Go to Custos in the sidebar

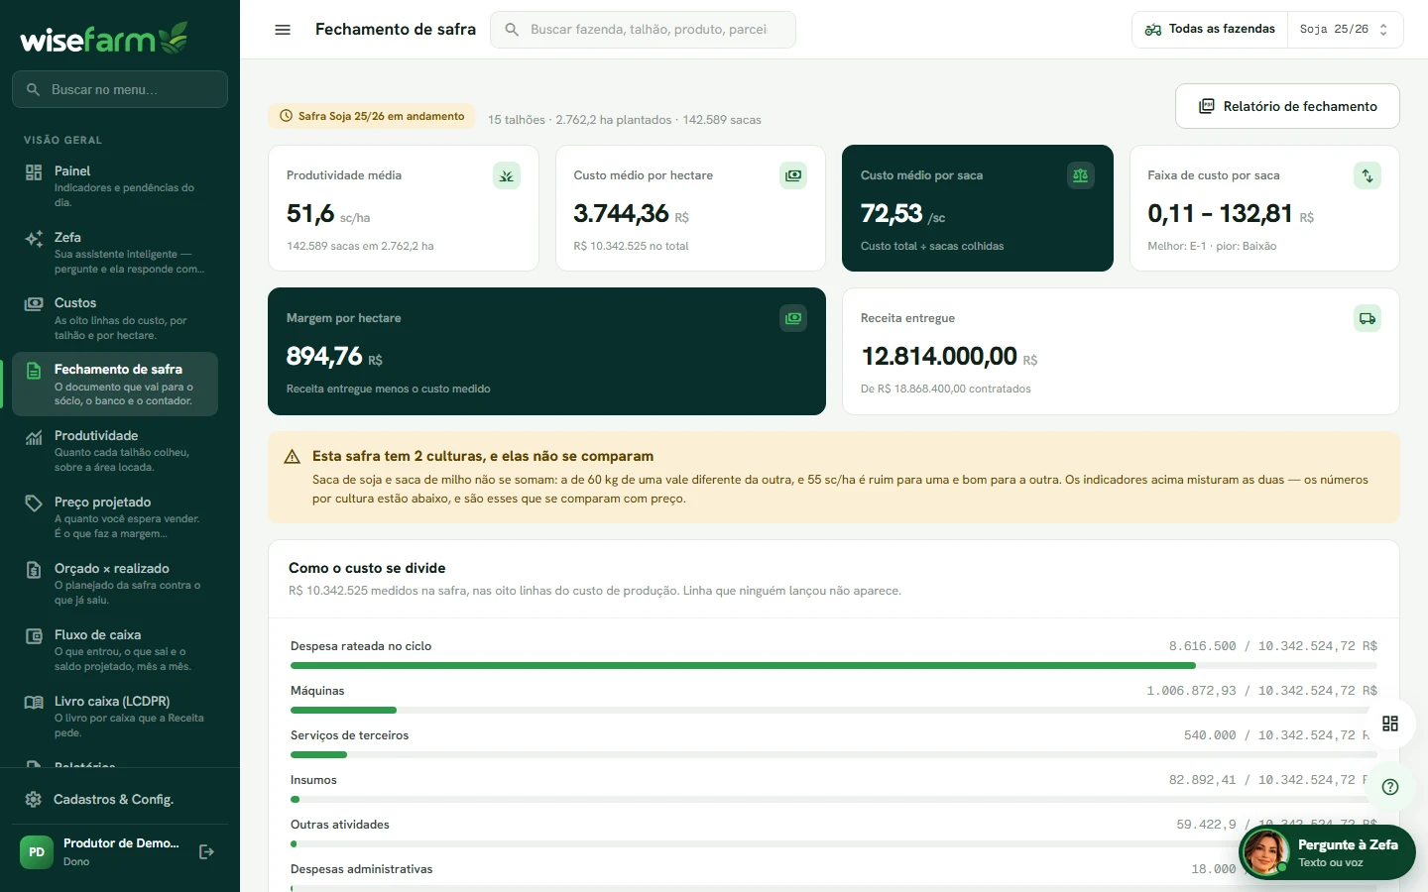click(115, 318)
